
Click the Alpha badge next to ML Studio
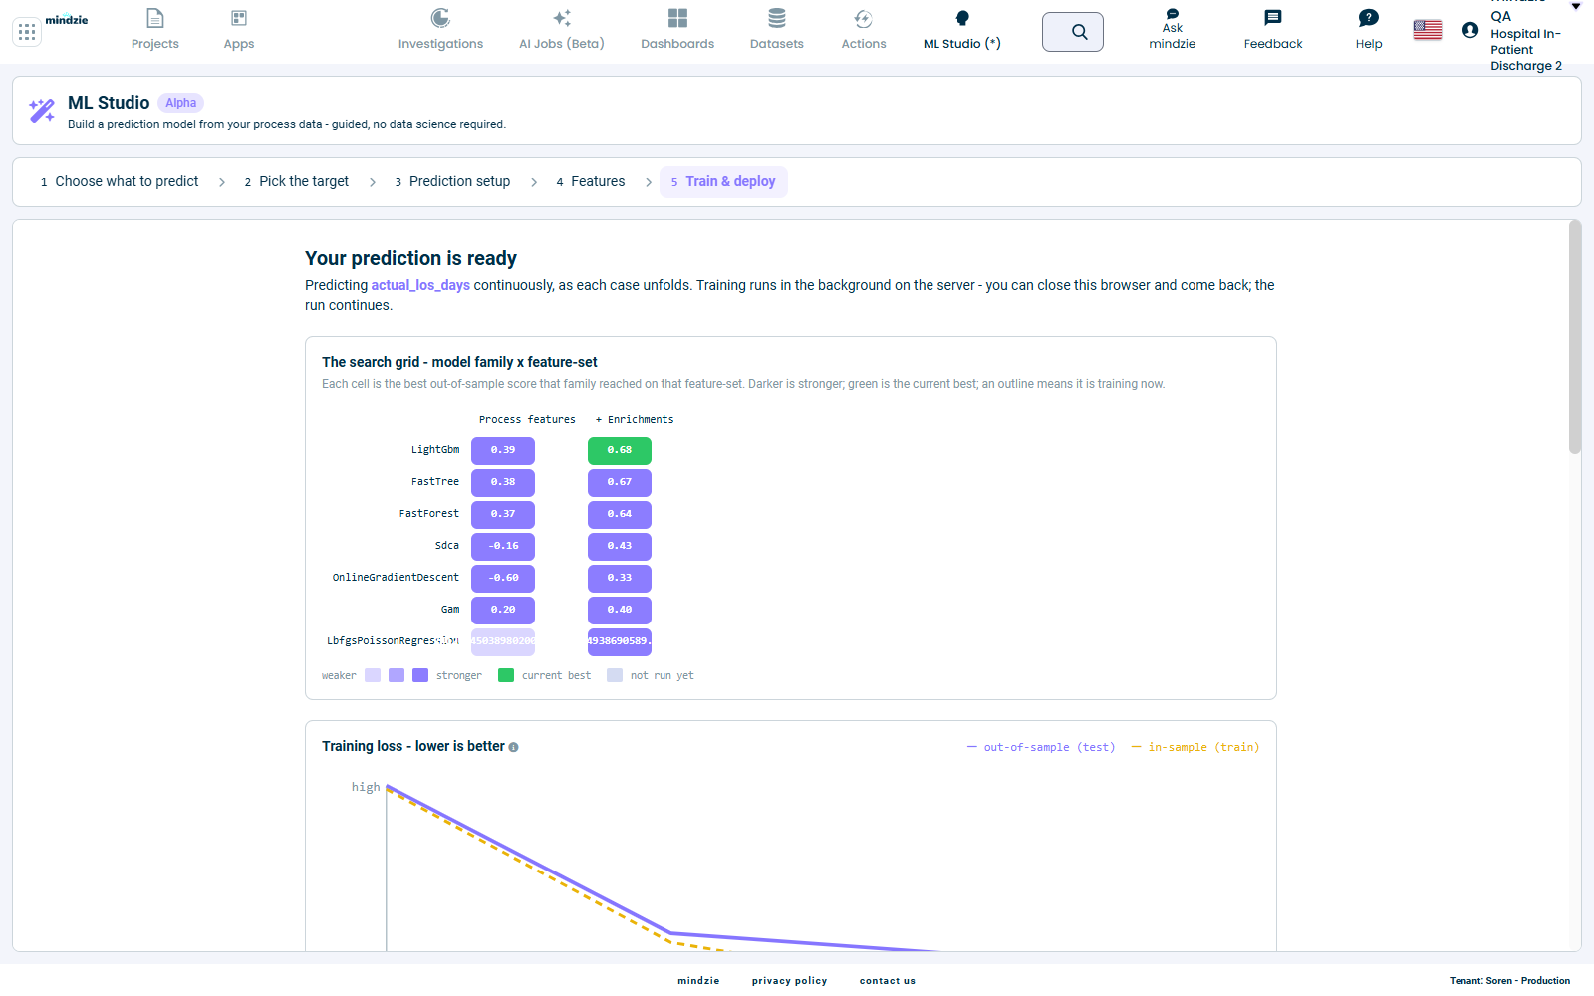(x=181, y=103)
